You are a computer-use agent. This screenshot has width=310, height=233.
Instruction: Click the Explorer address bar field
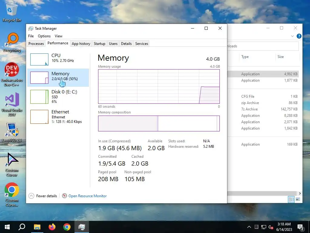pos(263,46)
